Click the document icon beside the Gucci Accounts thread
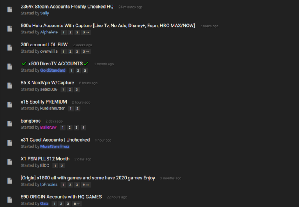The image size is (299, 207). pyautogui.click(x=10, y=143)
